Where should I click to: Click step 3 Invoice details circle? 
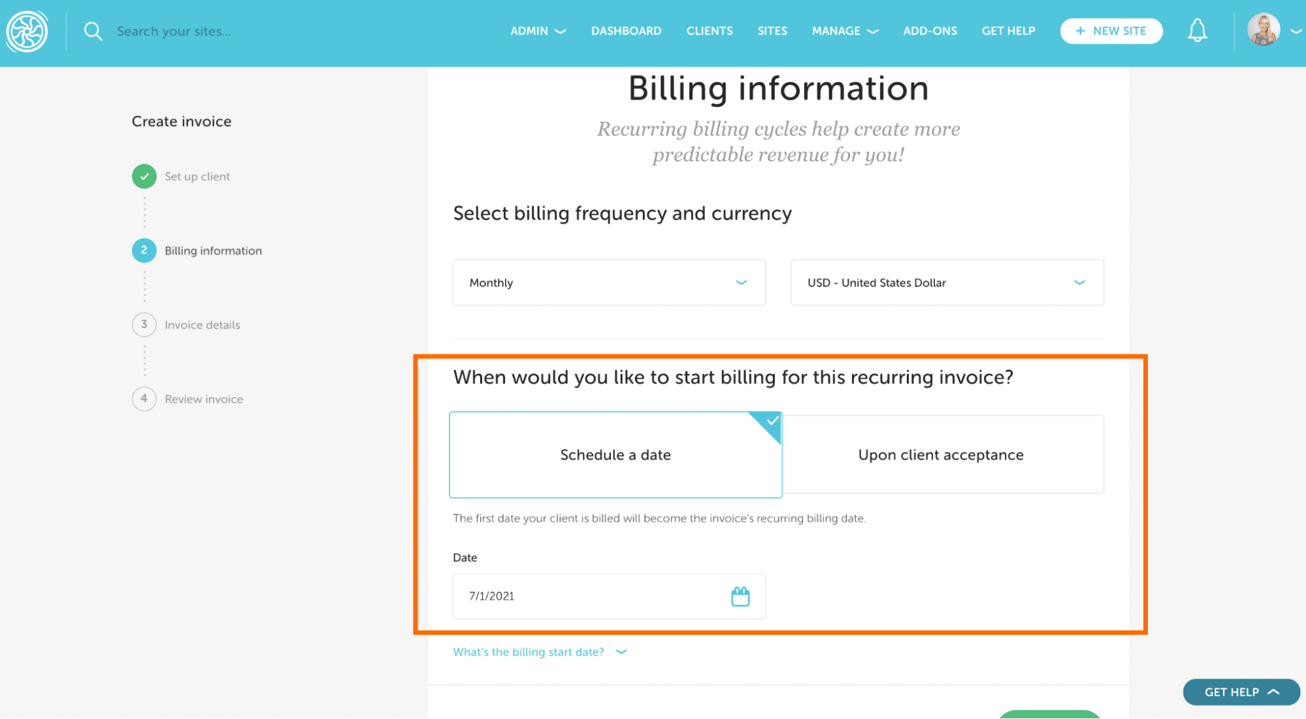pyautogui.click(x=144, y=325)
